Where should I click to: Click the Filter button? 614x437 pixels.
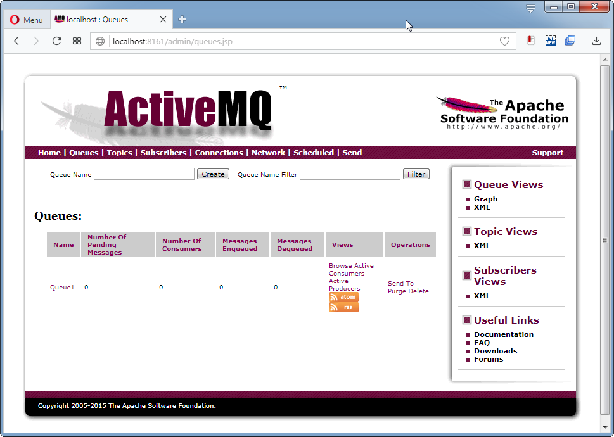point(416,174)
